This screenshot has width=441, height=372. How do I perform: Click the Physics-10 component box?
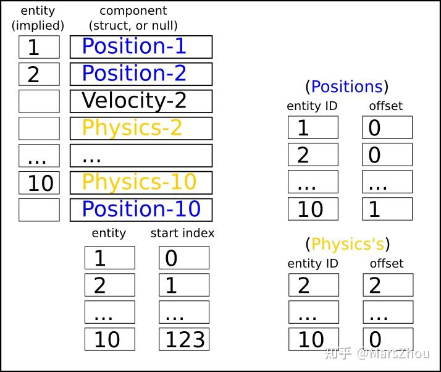click(x=141, y=182)
